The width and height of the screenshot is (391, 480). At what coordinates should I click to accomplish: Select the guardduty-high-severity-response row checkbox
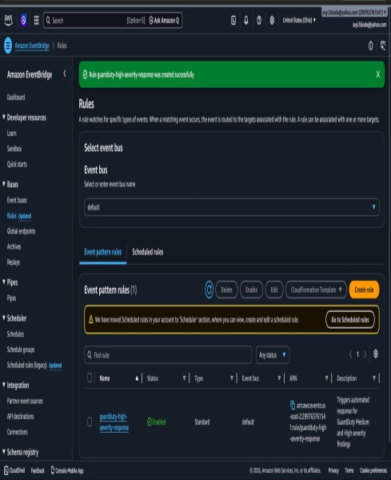click(x=90, y=422)
